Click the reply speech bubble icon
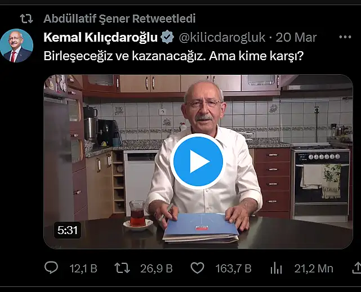 coord(51,268)
